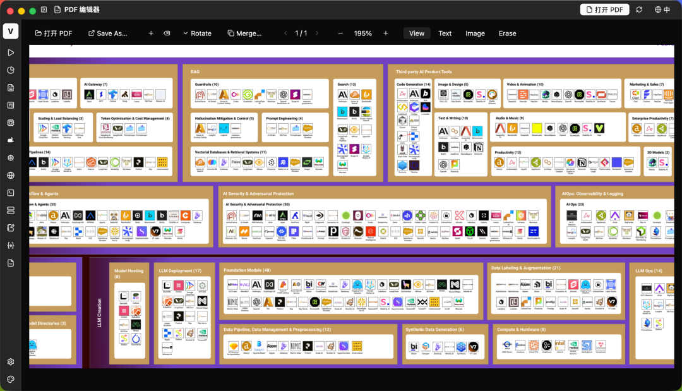Click Third-party AI Product Tools heading

coord(424,72)
